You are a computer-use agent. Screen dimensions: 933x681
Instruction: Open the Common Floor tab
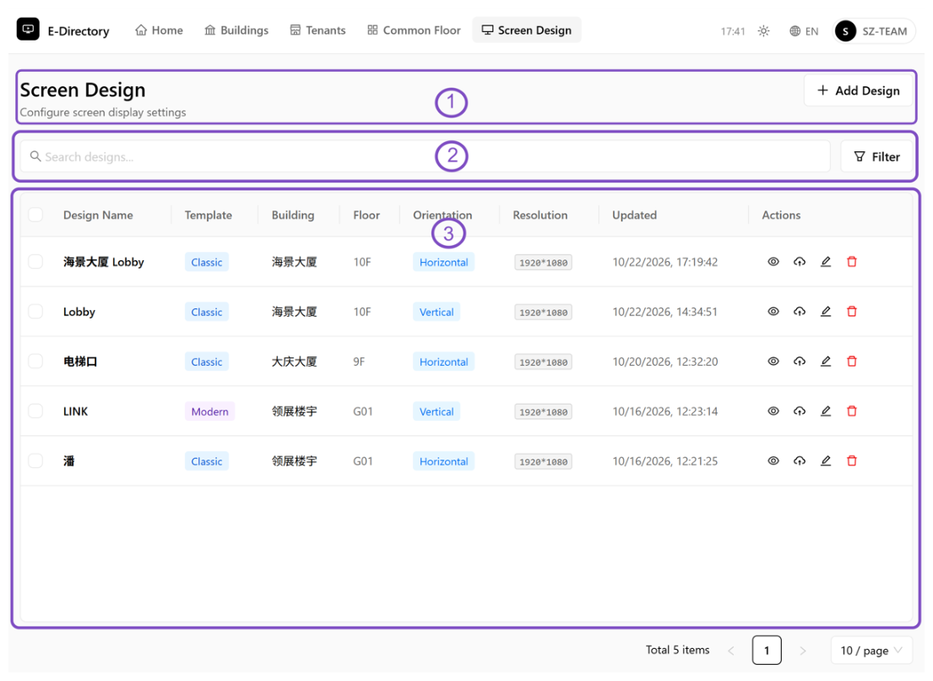(x=414, y=30)
